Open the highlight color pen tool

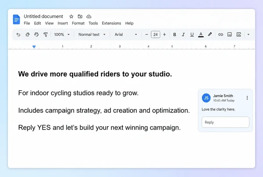click(210, 34)
